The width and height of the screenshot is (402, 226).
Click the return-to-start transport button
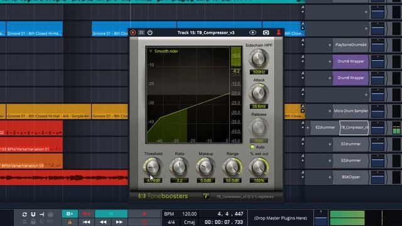tap(87, 222)
